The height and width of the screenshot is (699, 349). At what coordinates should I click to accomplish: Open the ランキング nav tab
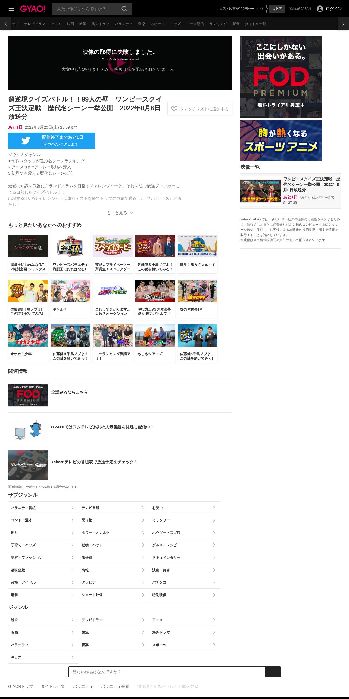(x=218, y=24)
